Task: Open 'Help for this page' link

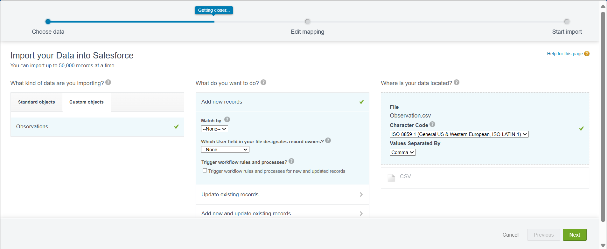Action: [x=565, y=54]
